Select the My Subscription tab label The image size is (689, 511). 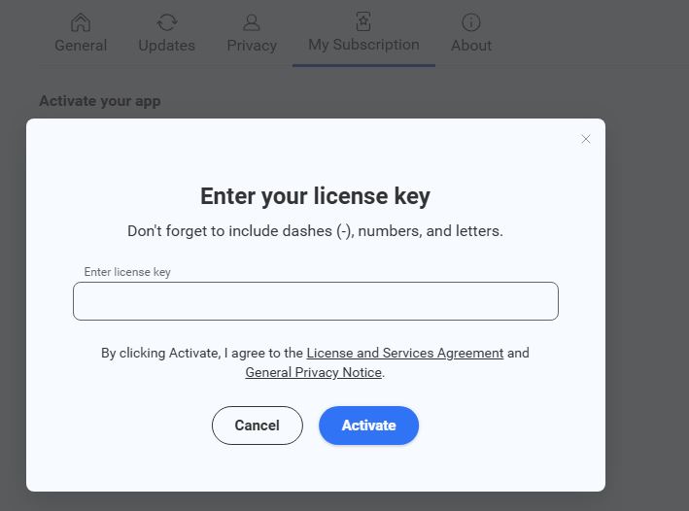(363, 45)
